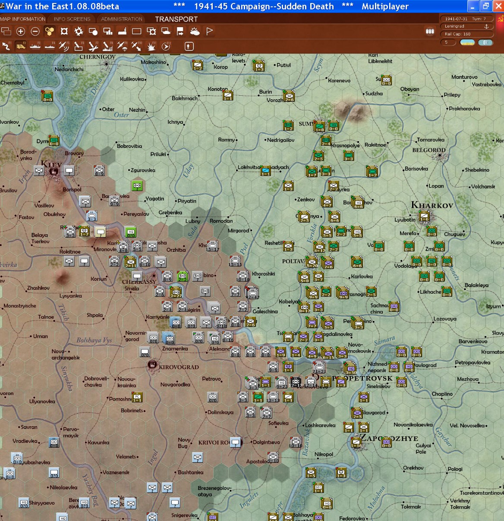The width and height of the screenshot is (504, 521).
Task: Click the CHERNIGOV city label
Action: 98,57
